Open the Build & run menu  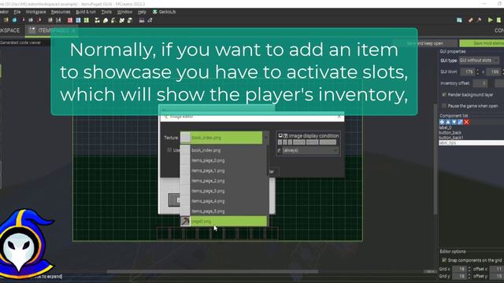pos(86,12)
